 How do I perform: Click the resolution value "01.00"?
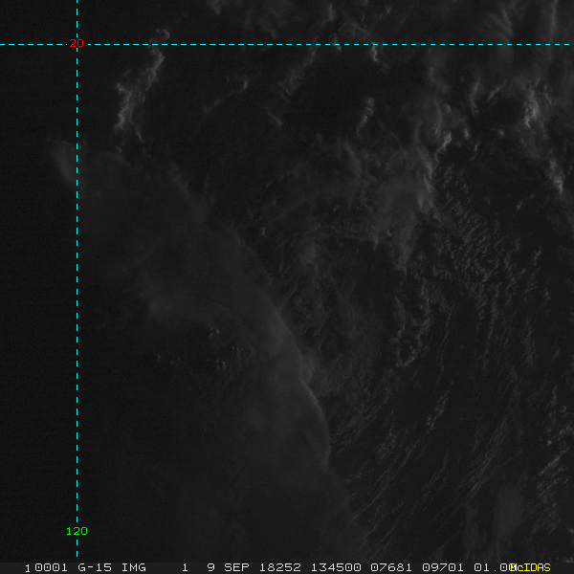click(x=495, y=567)
